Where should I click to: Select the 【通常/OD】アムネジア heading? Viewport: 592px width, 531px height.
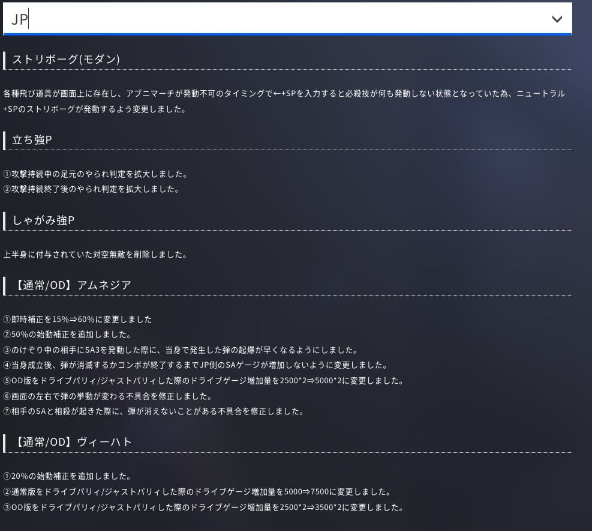72,285
